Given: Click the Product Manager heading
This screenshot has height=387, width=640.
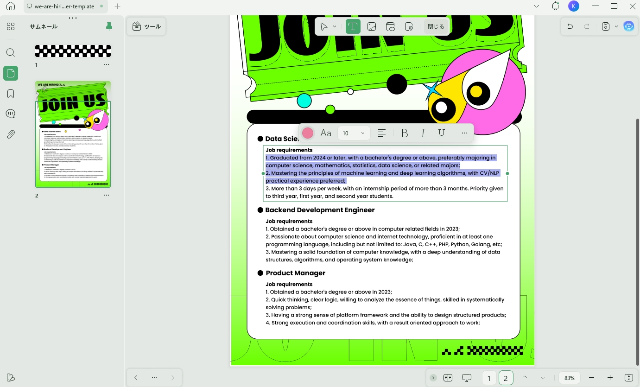Looking at the screenshot, I should pos(296,273).
